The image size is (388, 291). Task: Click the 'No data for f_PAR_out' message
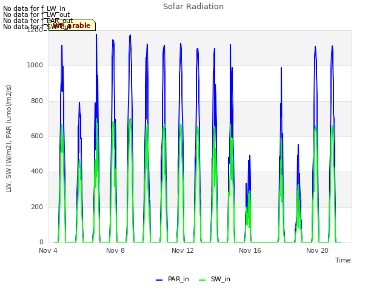point(38,21)
